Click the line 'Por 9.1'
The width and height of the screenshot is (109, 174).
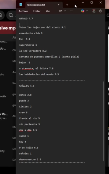point(25,39)
